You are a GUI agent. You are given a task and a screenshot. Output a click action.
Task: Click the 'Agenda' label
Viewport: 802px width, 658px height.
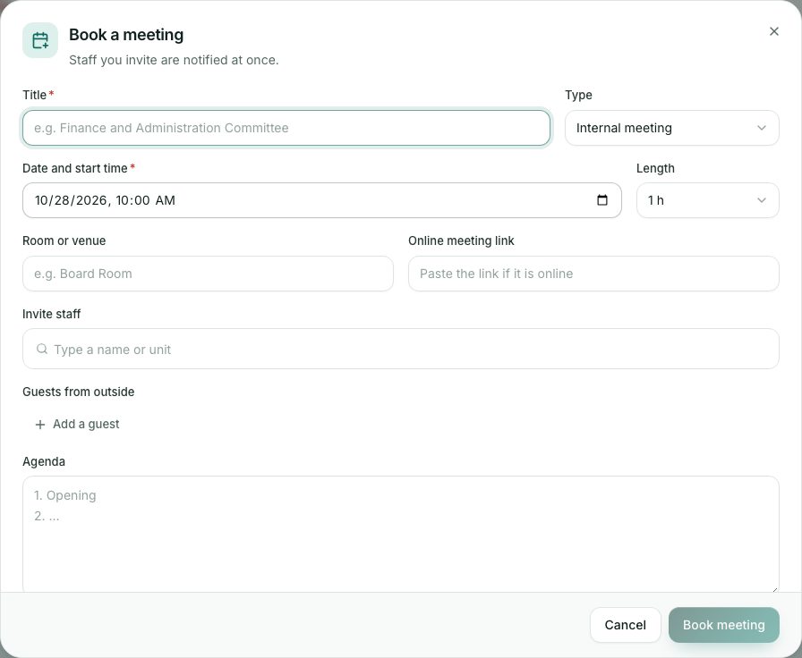pos(44,462)
